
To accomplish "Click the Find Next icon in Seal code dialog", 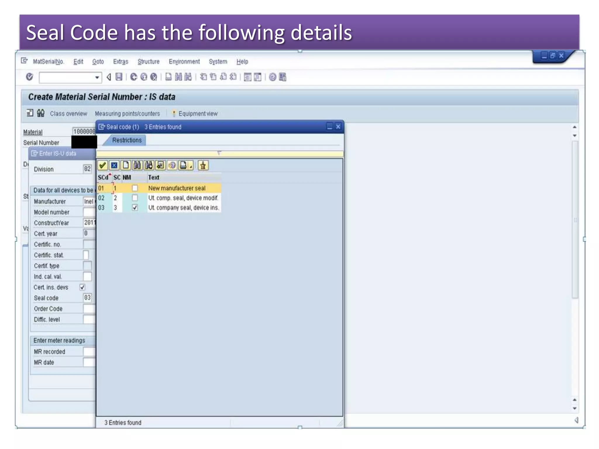I will pos(149,165).
